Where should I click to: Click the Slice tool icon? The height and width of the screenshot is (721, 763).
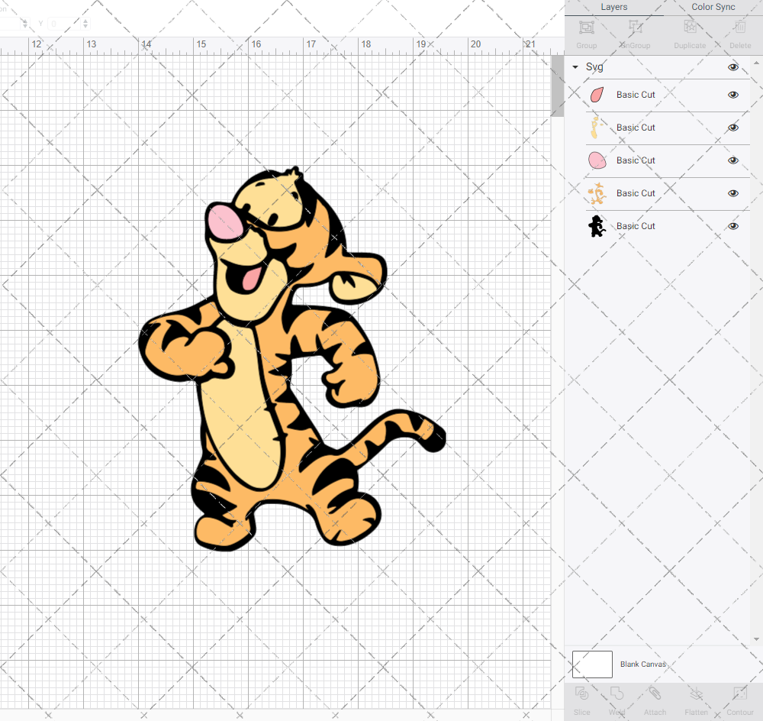coord(581,694)
